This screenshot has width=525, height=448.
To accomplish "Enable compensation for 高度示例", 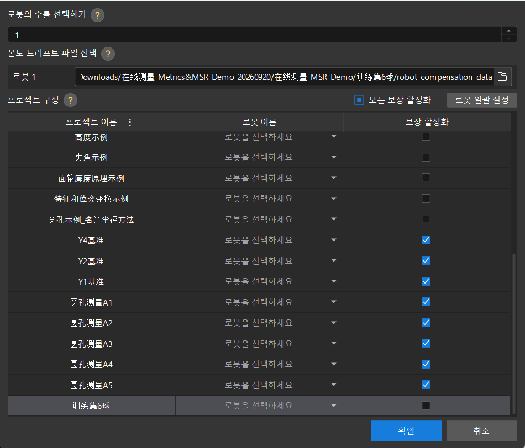I will (426, 136).
